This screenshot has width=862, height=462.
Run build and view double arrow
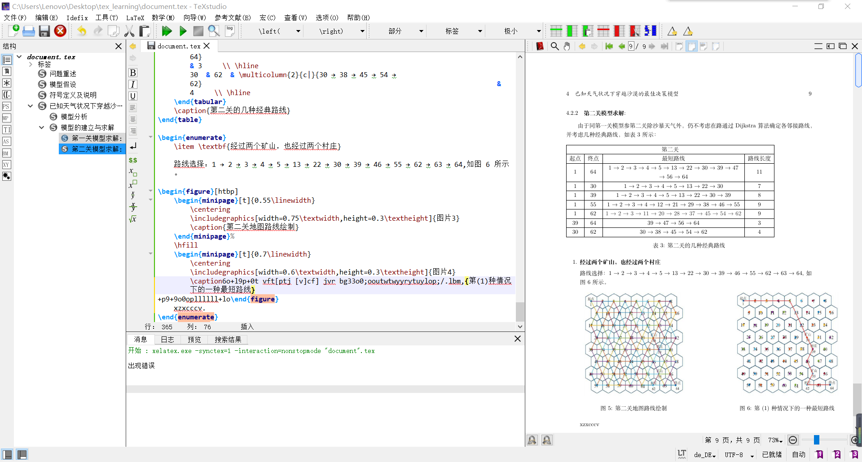point(167,31)
